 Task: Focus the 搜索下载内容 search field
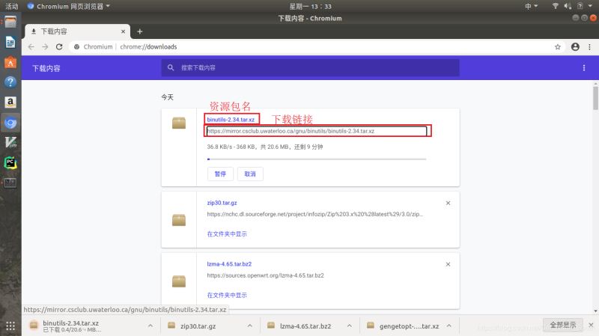coord(310,67)
